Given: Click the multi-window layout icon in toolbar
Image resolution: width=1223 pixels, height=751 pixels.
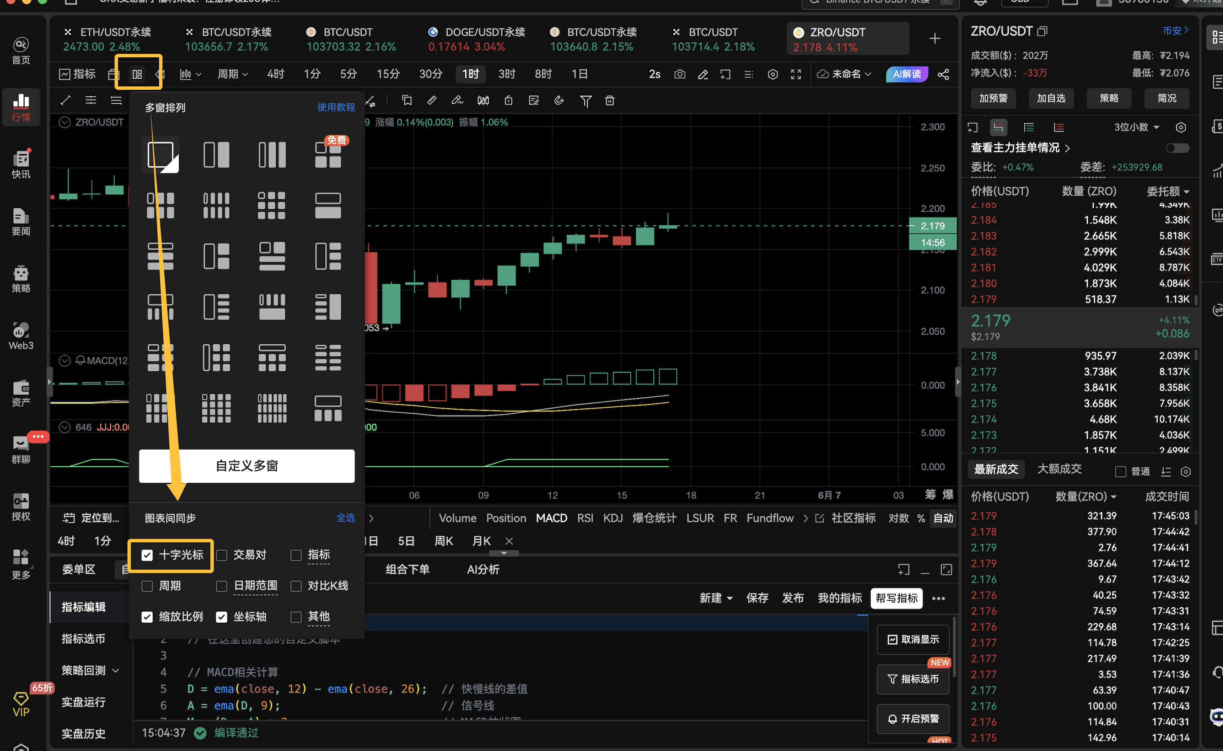Looking at the screenshot, I should (x=138, y=74).
